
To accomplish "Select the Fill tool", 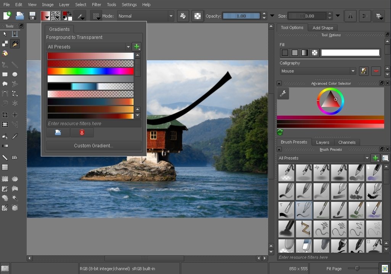I will 5,135.
